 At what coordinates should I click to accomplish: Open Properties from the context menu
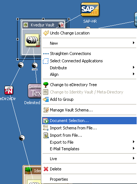pos(89,179)
